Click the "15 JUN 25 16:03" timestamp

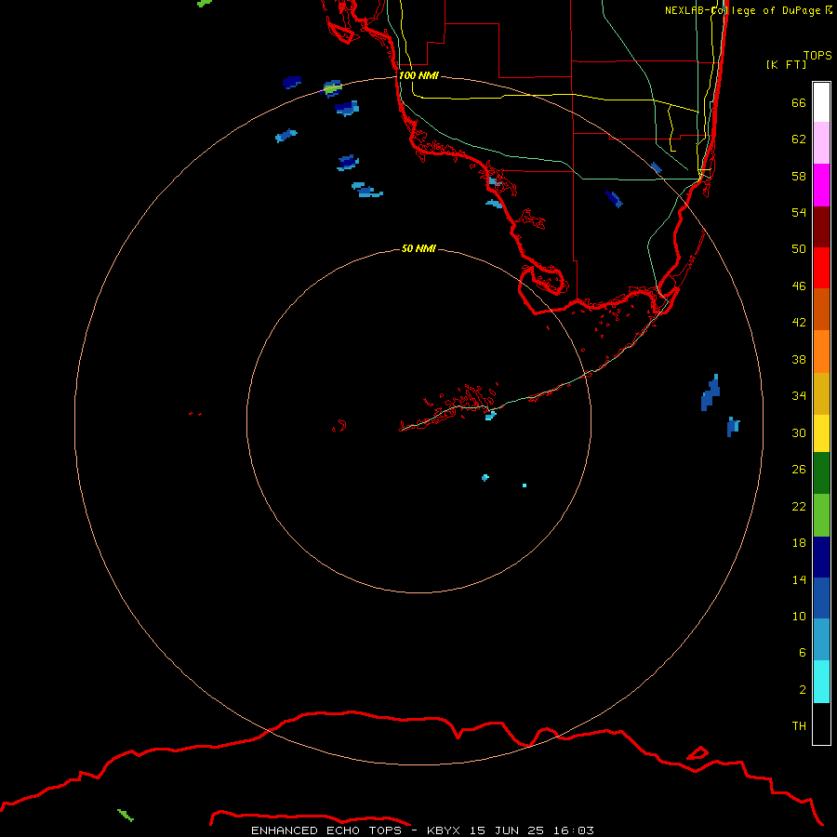(x=532, y=830)
